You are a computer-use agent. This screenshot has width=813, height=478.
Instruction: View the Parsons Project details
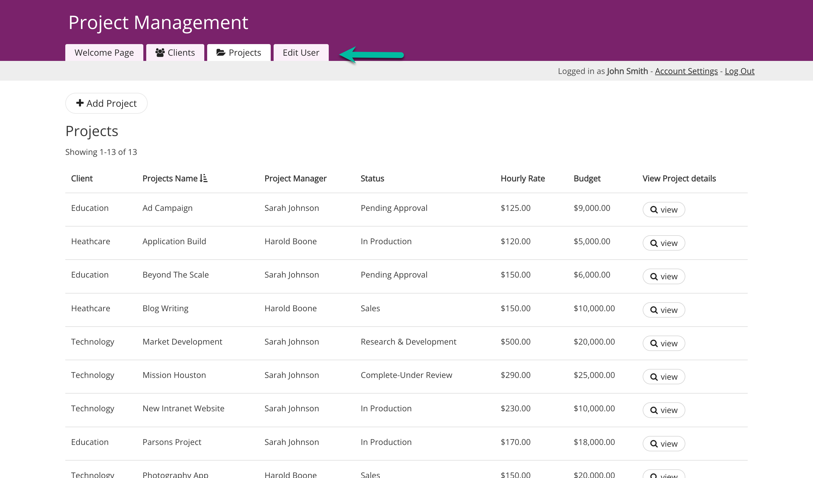coord(664,443)
